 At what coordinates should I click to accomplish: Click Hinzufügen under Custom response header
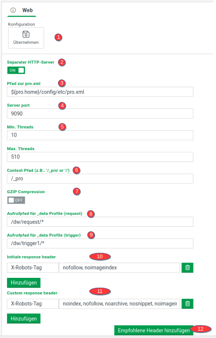pyautogui.click(x=24, y=319)
